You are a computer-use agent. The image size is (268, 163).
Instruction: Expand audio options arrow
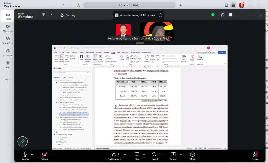click(32, 154)
